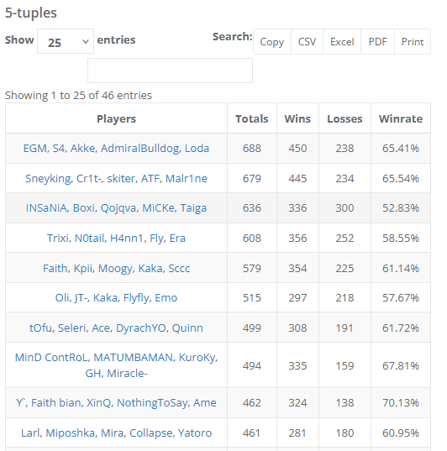Image resolution: width=447 pixels, height=451 pixels.
Task: Click the Copy export button
Action: click(x=272, y=42)
